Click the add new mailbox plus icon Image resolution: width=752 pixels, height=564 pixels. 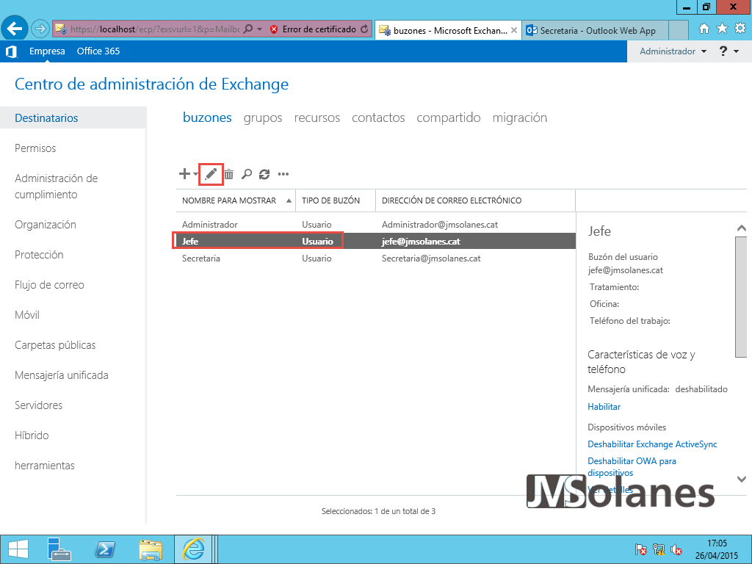184,173
